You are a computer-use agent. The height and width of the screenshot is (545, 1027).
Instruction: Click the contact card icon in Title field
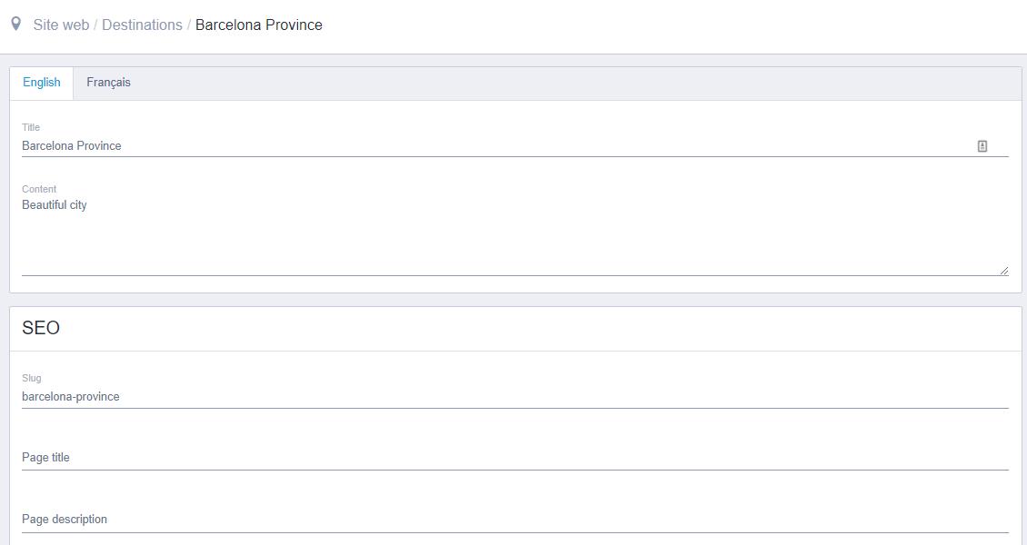click(x=982, y=146)
